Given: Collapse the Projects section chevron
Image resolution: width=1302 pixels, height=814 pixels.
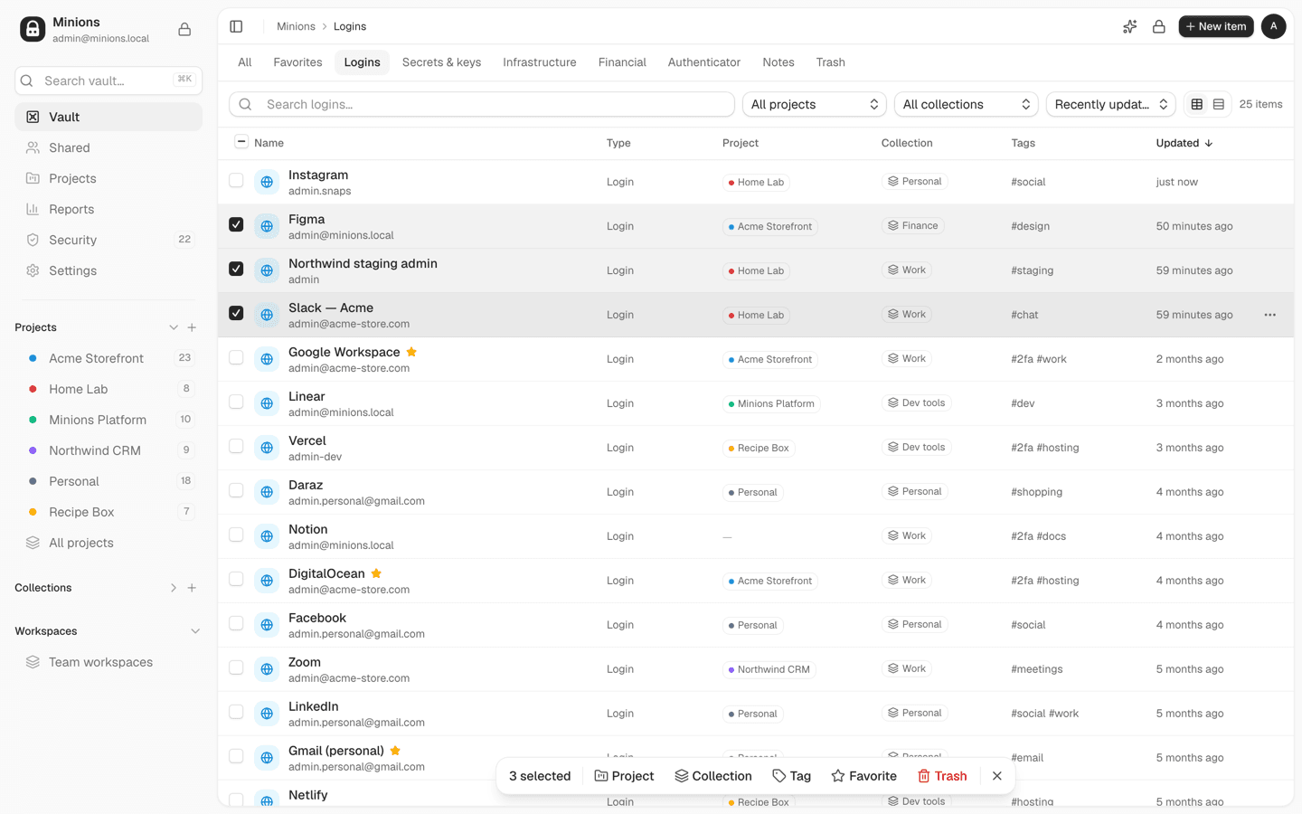Looking at the screenshot, I should [174, 327].
